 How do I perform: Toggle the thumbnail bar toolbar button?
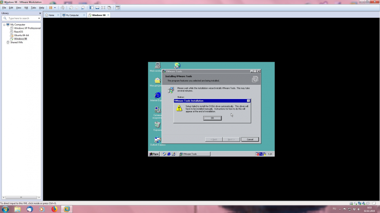coord(97,8)
